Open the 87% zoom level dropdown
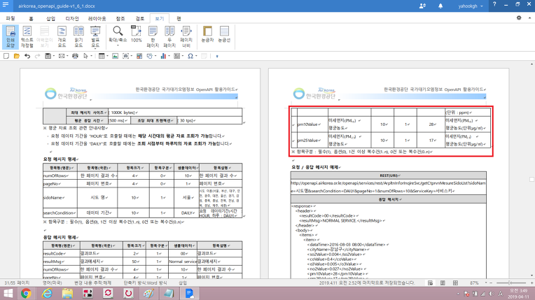 coord(486,283)
